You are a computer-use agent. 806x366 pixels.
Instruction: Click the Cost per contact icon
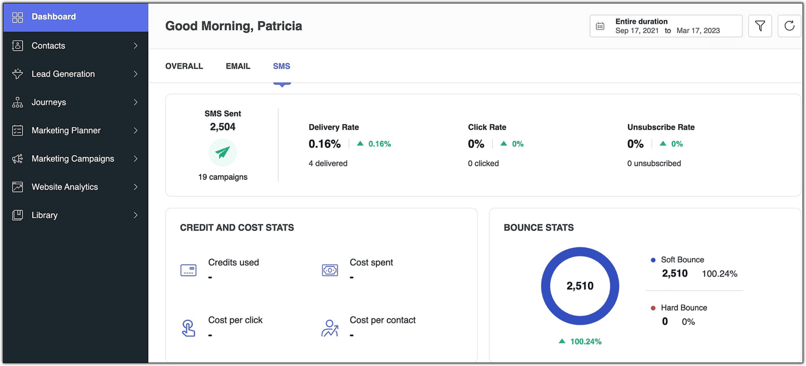[330, 328]
